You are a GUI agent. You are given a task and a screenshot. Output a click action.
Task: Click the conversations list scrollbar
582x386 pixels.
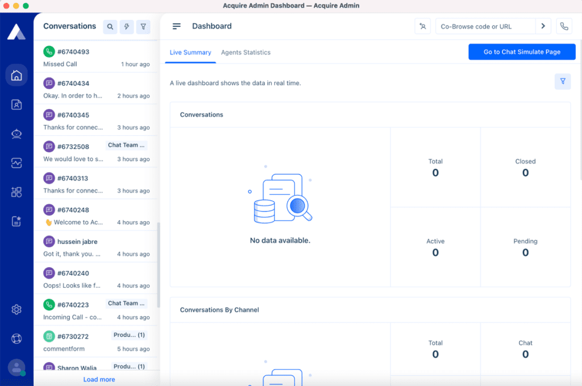tap(159, 265)
